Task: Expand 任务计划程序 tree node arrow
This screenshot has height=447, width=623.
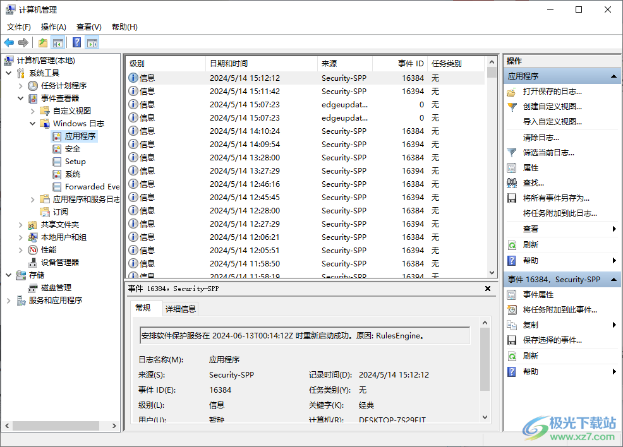Action: point(21,86)
